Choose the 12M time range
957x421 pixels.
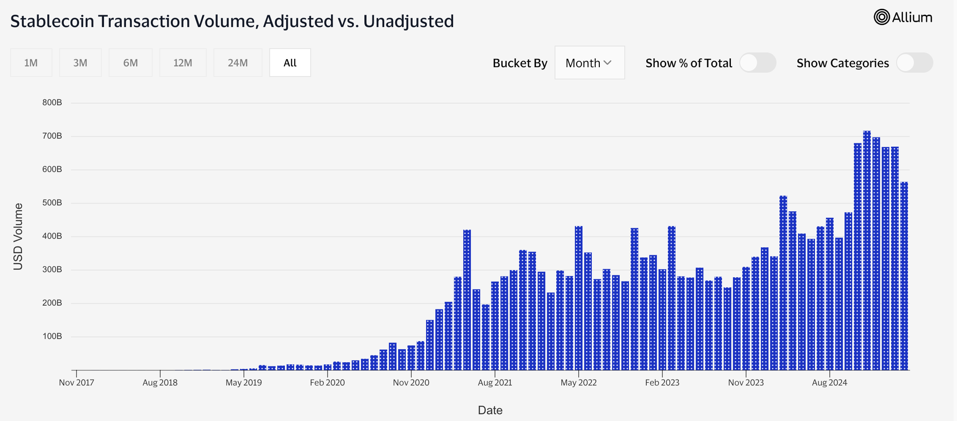183,63
